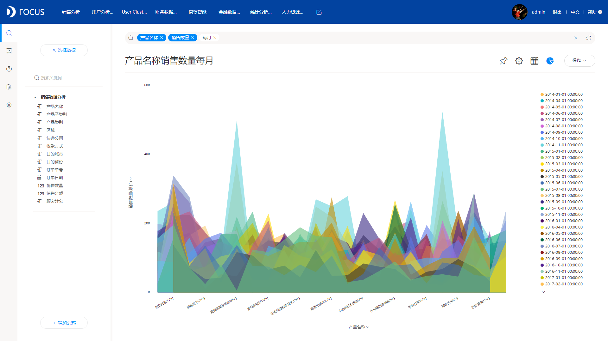The image size is (608, 341).
Task: Toggle the 2014-01-01 legend series
Action: 561,94
